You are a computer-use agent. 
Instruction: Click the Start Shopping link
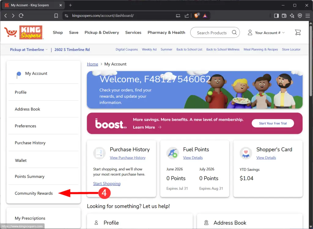(x=107, y=183)
